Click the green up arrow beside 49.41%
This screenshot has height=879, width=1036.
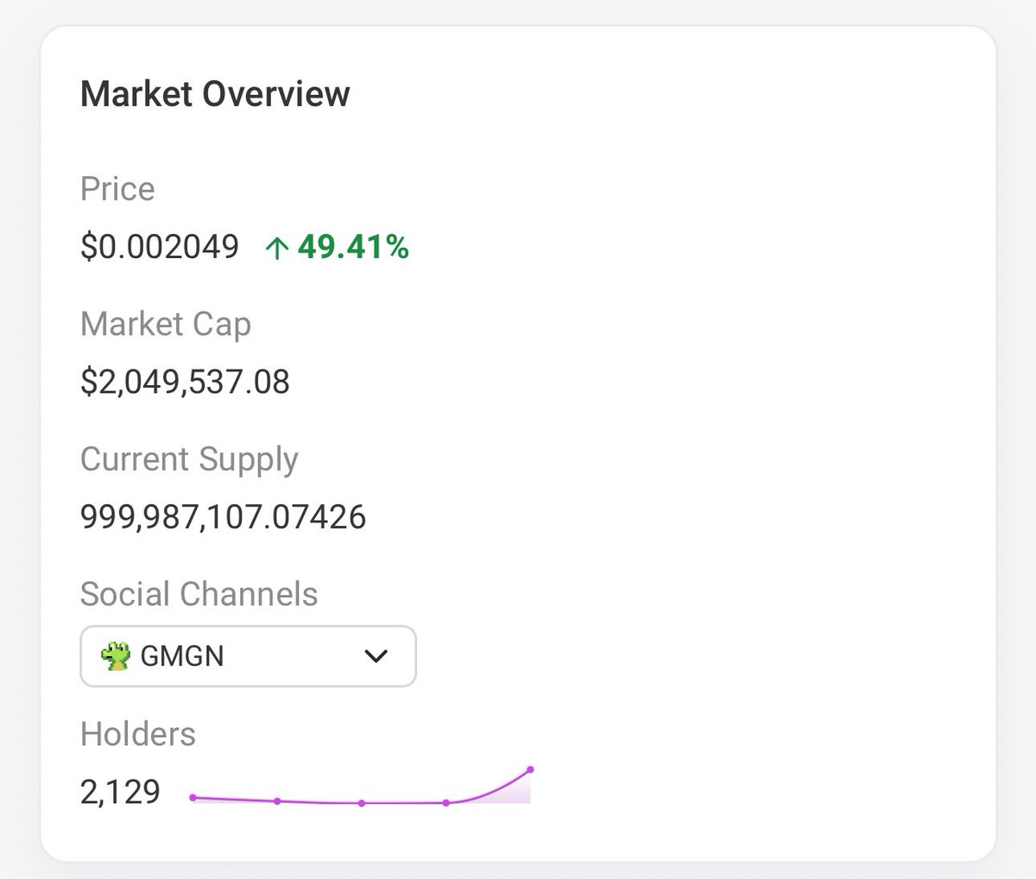[276, 249]
